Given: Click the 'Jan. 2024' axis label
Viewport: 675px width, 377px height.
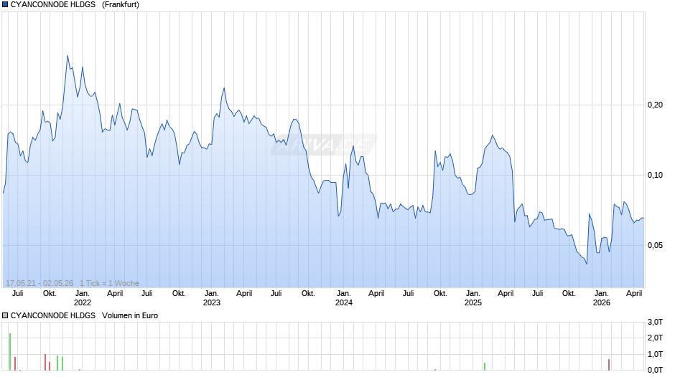Looking at the screenshot, I should click(343, 298).
